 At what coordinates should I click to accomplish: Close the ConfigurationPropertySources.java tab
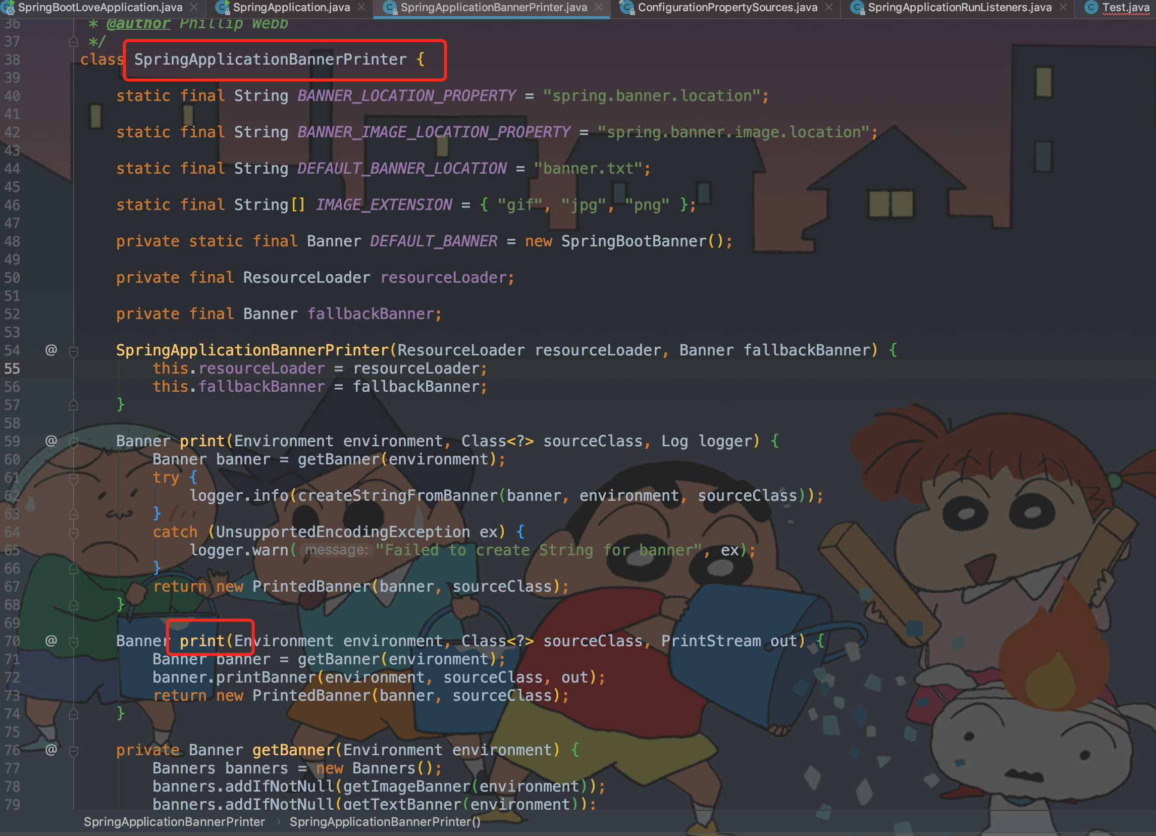tap(829, 7)
